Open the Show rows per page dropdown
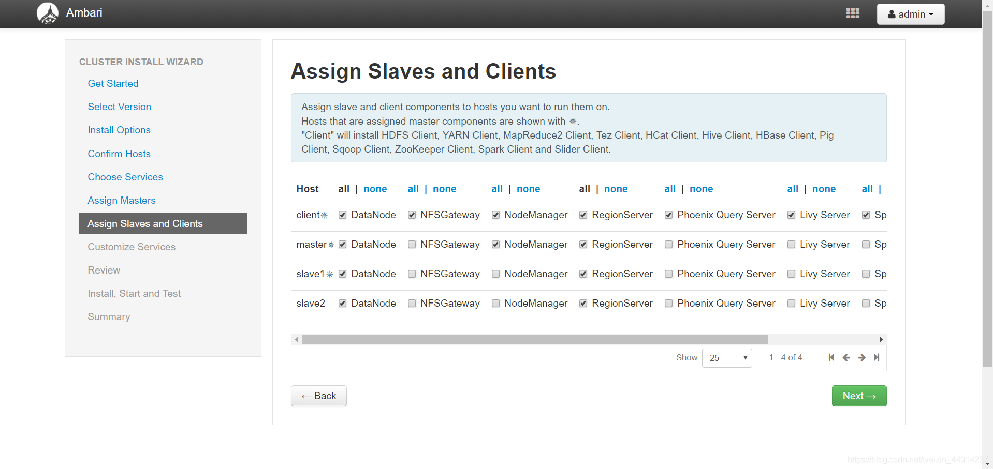 [x=727, y=358]
